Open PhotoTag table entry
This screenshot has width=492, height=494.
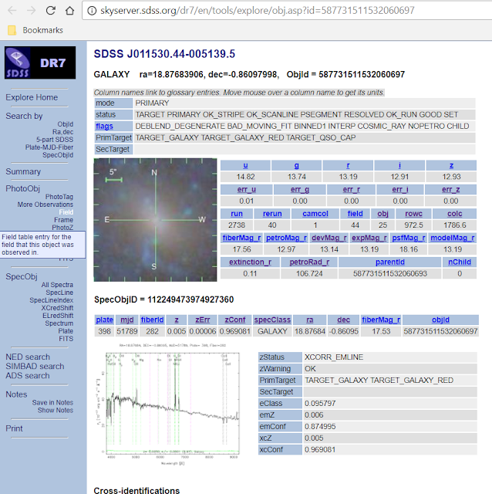click(x=59, y=197)
